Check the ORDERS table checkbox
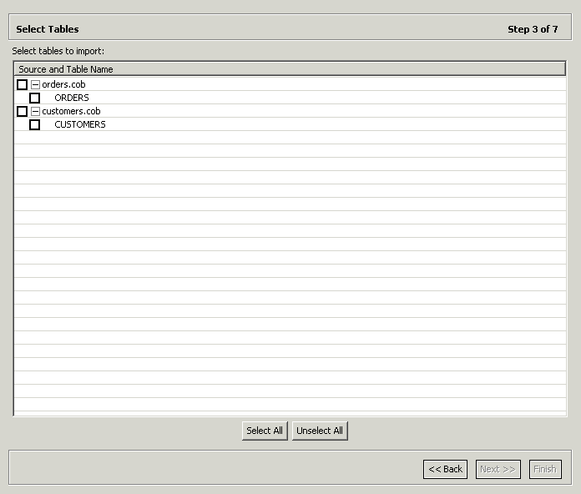The height and width of the screenshot is (494, 581). [x=35, y=98]
